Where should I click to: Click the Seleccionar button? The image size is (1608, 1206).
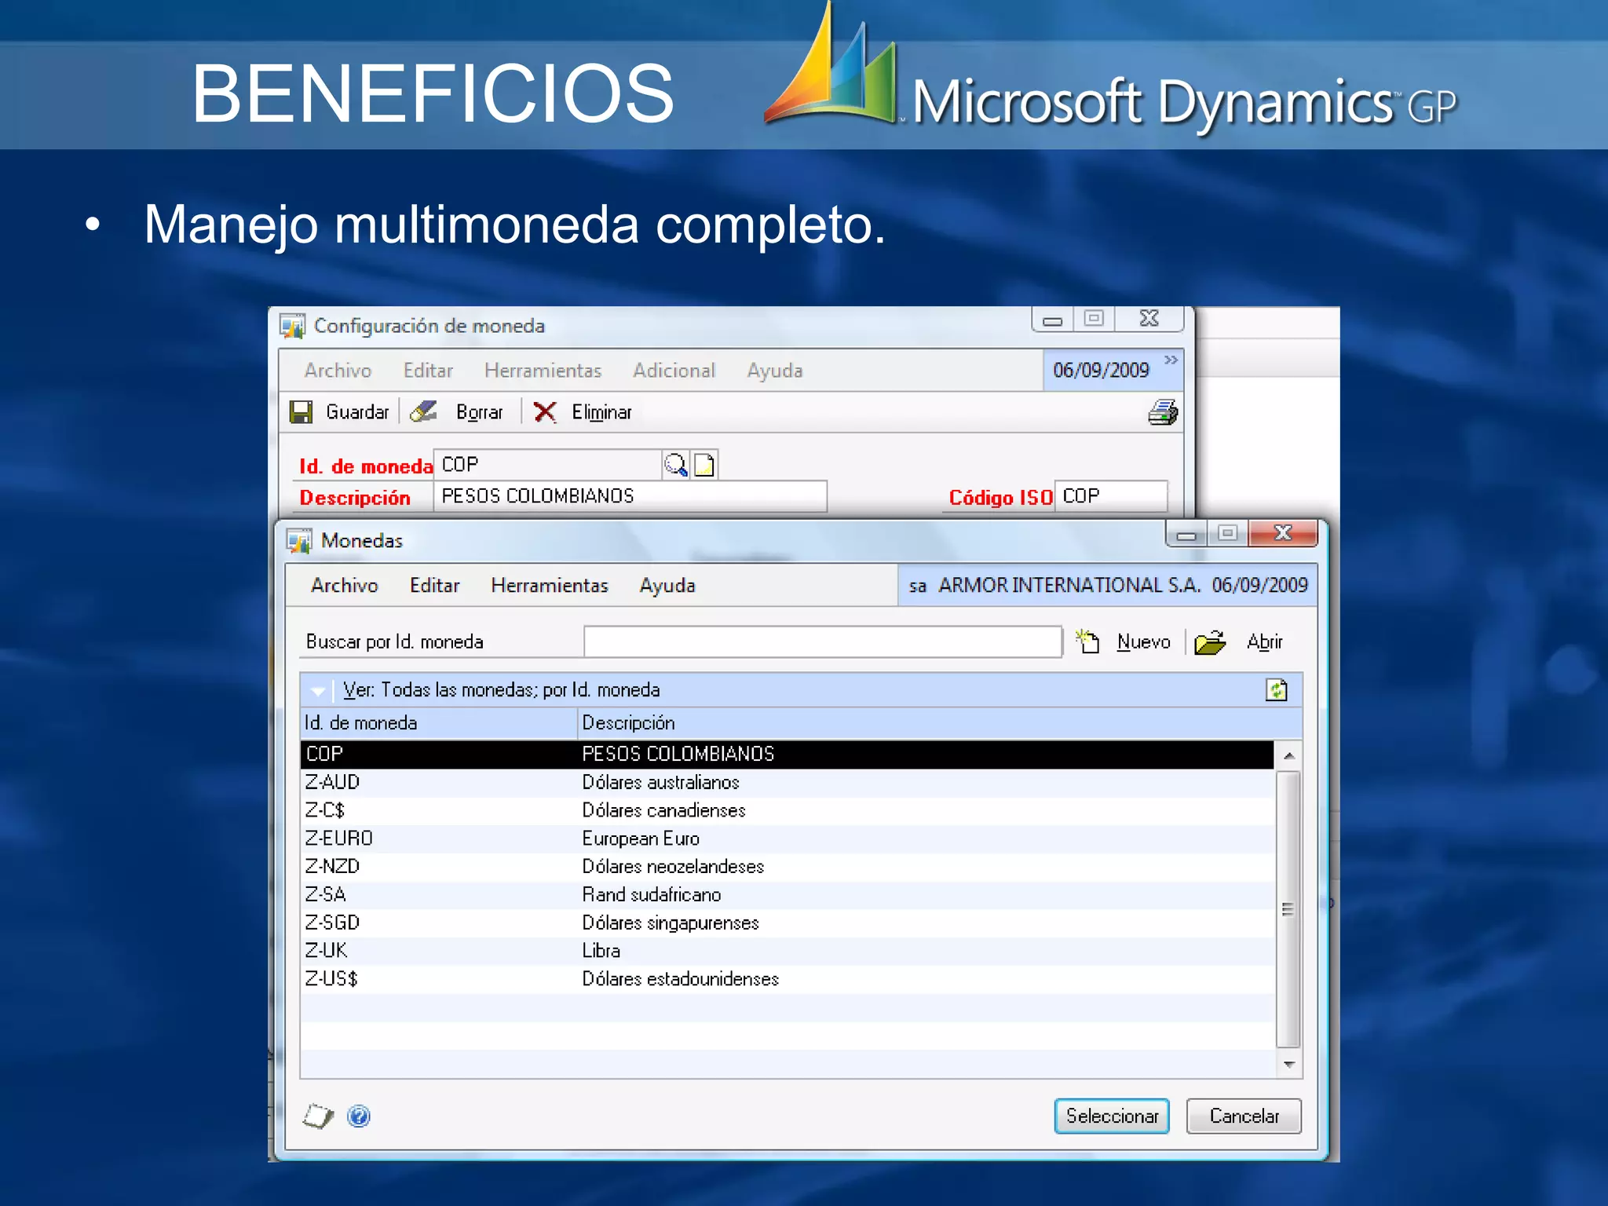tap(1112, 1116)
